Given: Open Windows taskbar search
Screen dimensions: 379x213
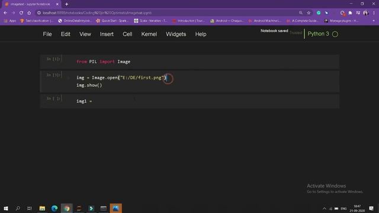Looking at the screenshot, I should (x=18, y=208).
